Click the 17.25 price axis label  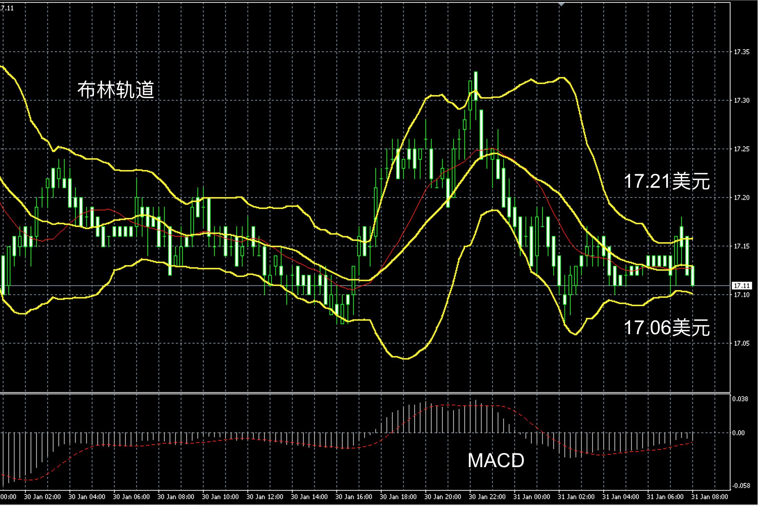tap(742, 149)
